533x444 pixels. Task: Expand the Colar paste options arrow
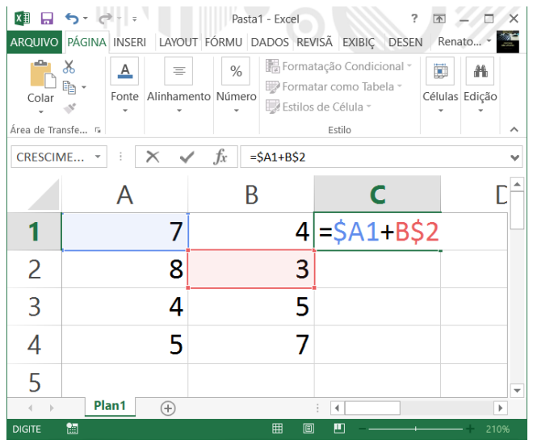tap(41, 111)
